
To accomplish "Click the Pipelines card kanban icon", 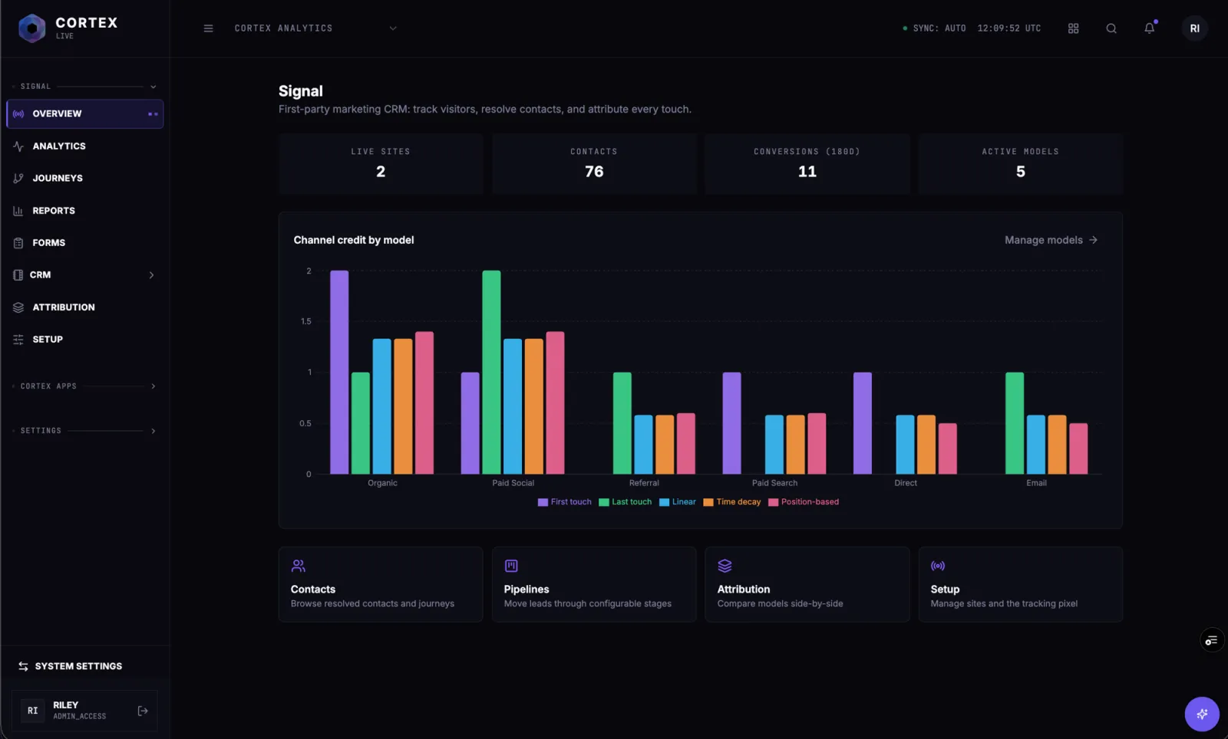I will tap(511, 566).
